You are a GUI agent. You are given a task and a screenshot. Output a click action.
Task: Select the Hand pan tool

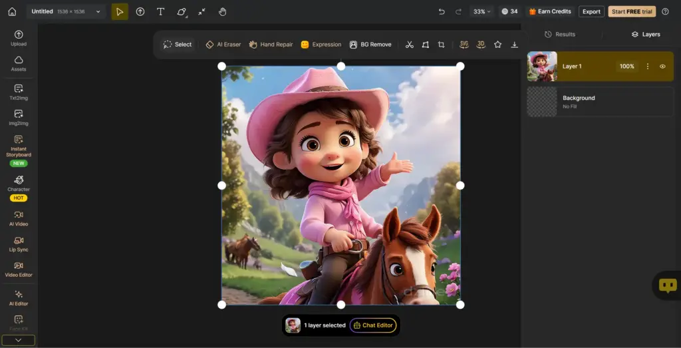pos(223,11)
